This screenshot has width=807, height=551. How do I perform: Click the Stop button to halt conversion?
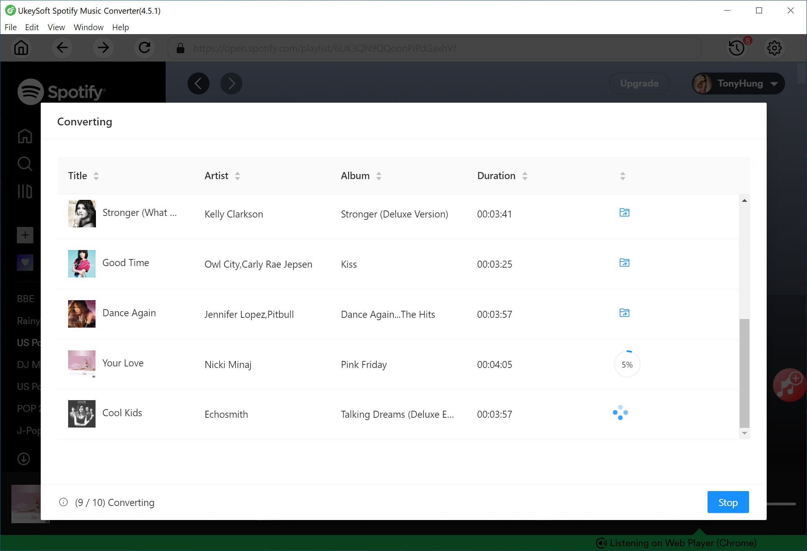pyautogui.click(x=727, y=502)
